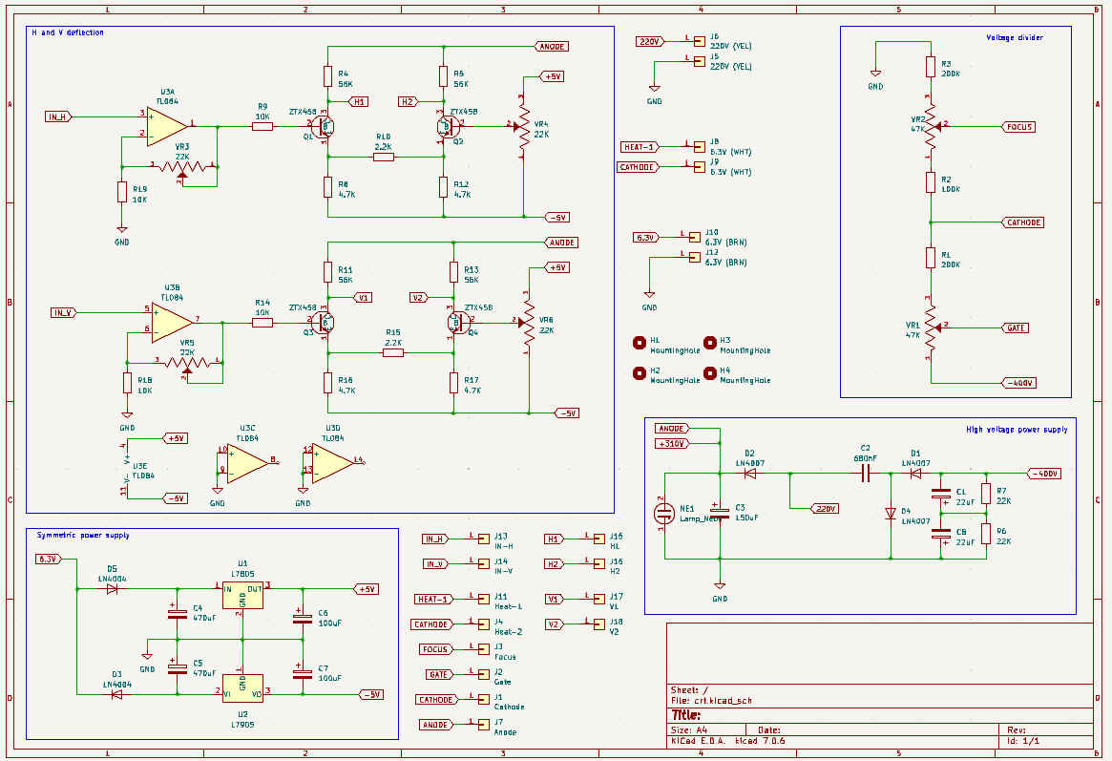
Task: Select connector J3 Focus
Action: [484, 649]
